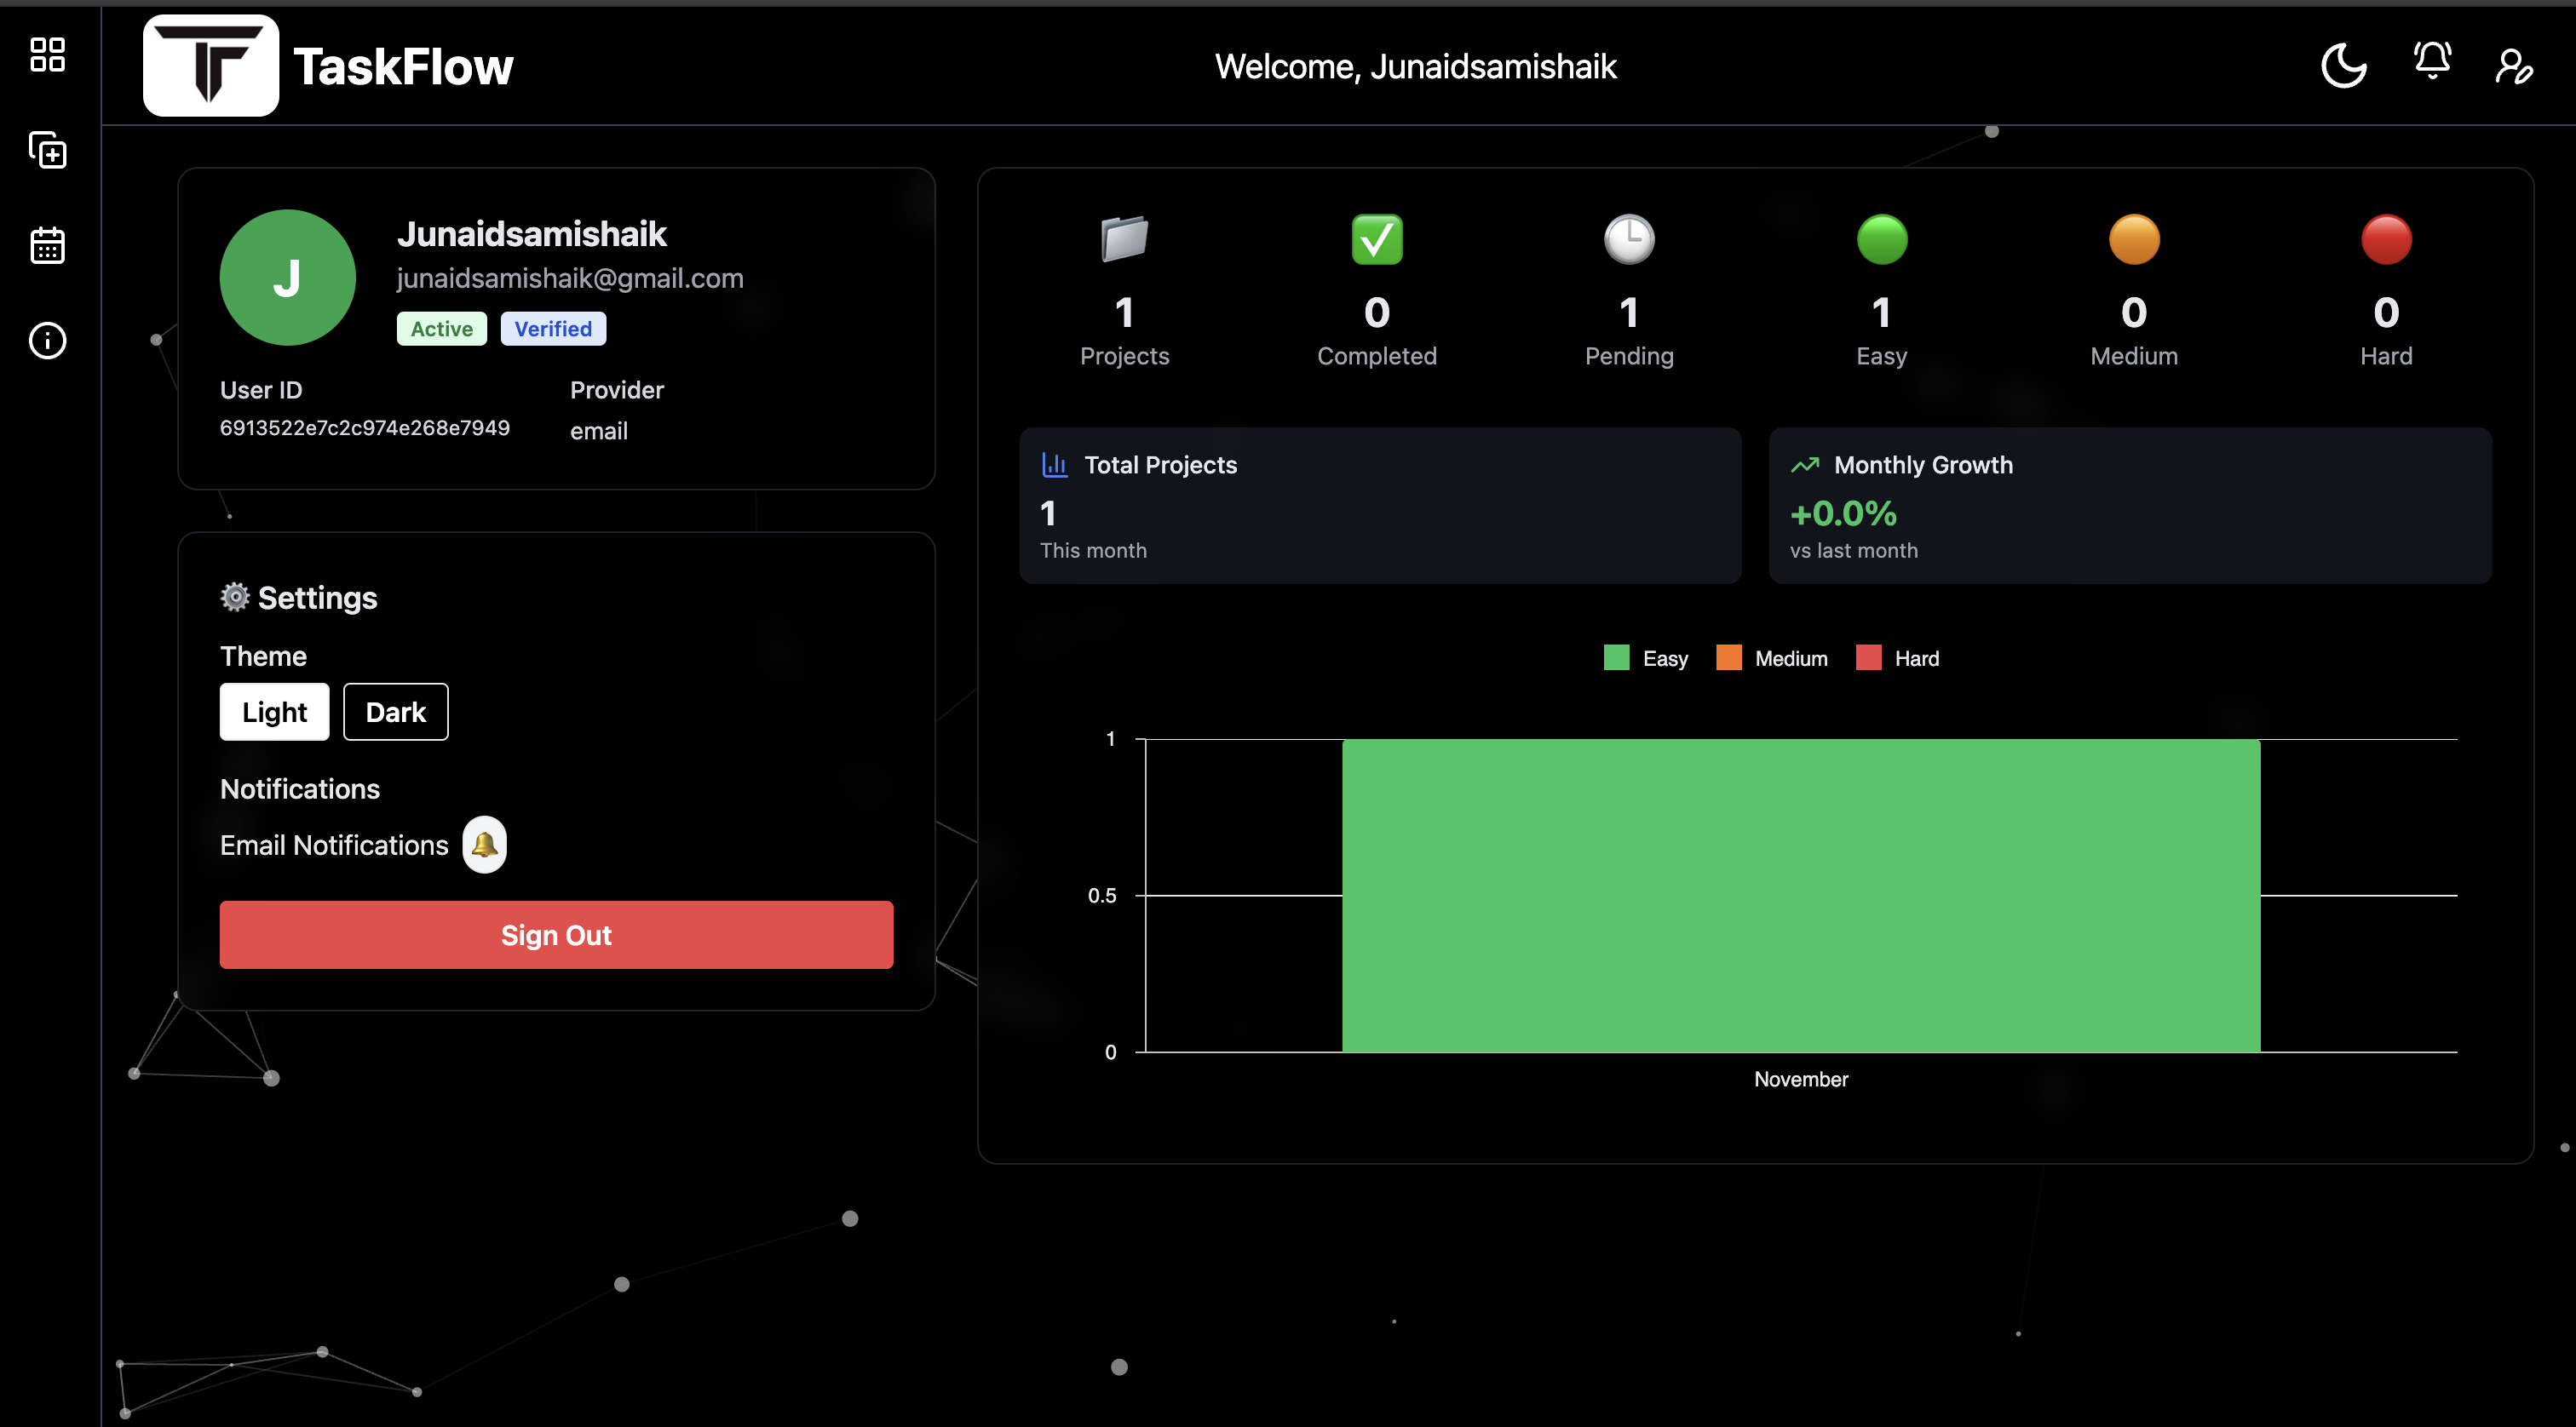Click the green J avatar circle
Screen dimensions: 2576x1427
click(x=287, y=278)
